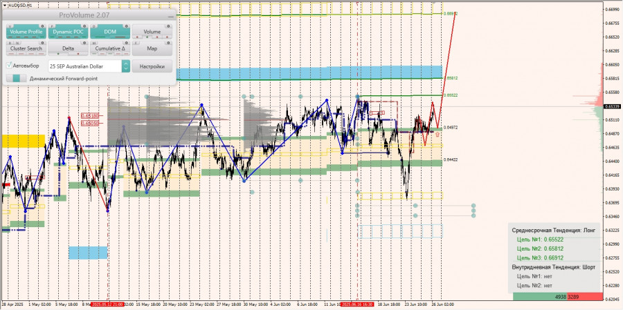The height and width of the screenshot is (310, 623).
Task: Click the green 4938 volume bar
Action: (539, 296)
